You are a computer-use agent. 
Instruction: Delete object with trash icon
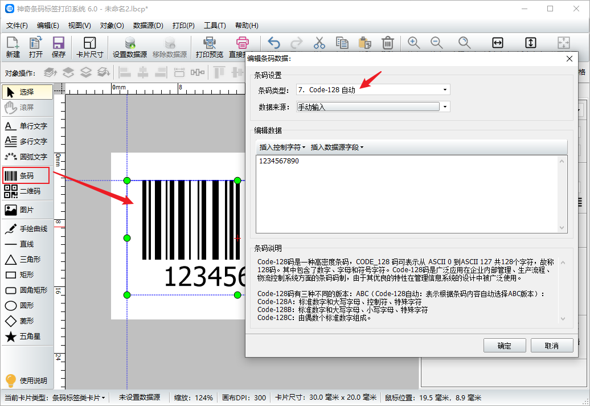click(388, 43)
